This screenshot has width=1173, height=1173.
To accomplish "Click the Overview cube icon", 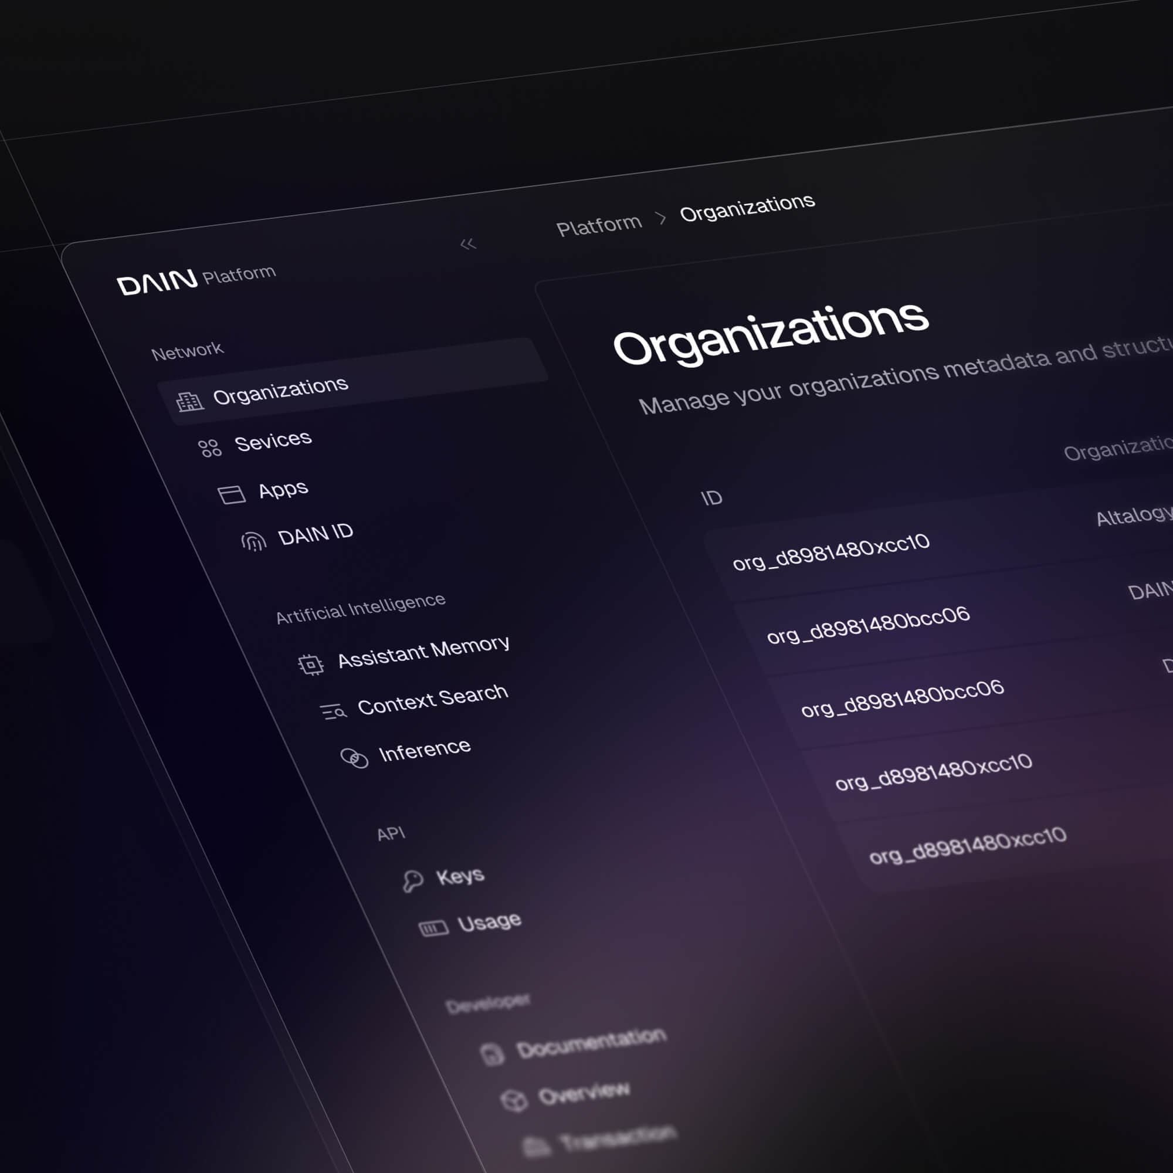I will pos(514,1100).
